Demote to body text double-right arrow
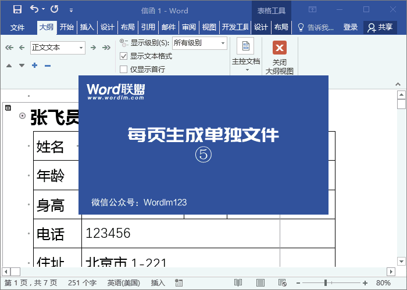The width and height of the screenshot is (407, 290). pos(106,48)
